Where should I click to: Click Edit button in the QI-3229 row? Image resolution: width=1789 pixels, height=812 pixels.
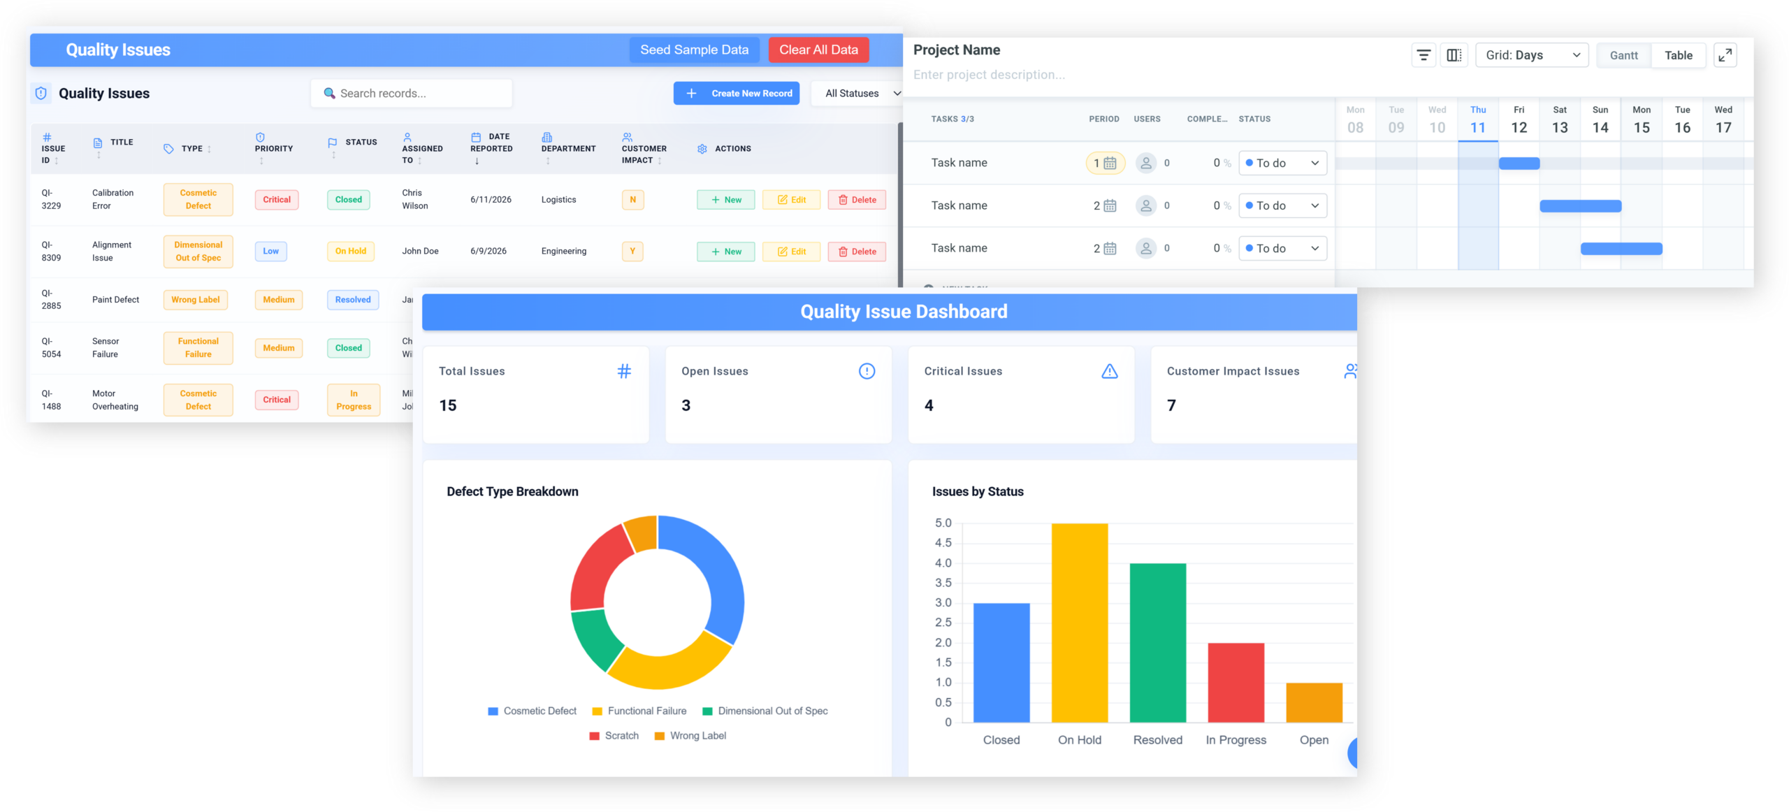pos(791,200)
